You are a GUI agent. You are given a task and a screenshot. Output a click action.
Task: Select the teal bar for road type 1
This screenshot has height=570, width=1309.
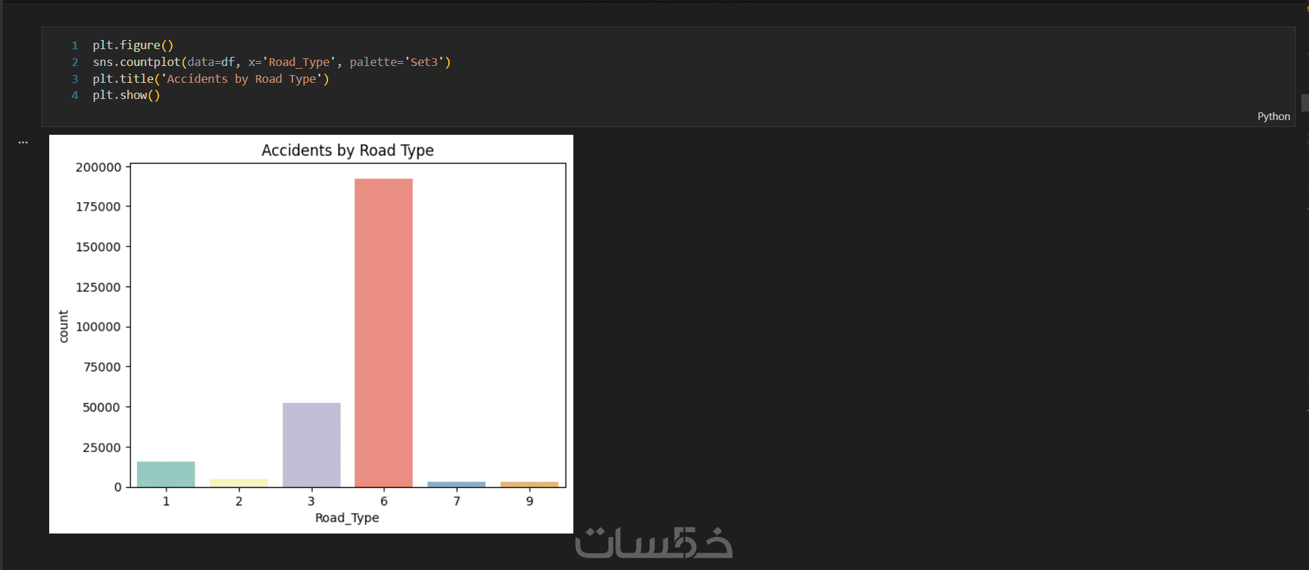(166, 474)
